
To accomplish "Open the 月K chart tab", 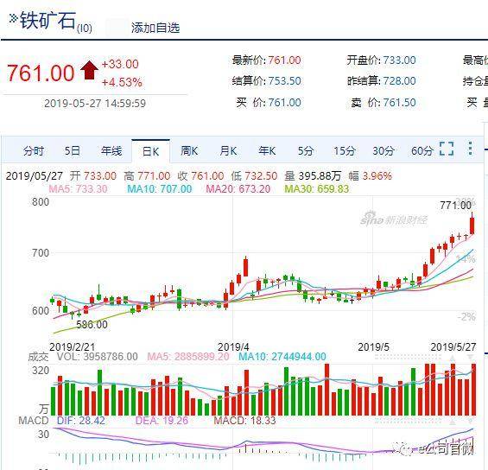I will [228, 151].
